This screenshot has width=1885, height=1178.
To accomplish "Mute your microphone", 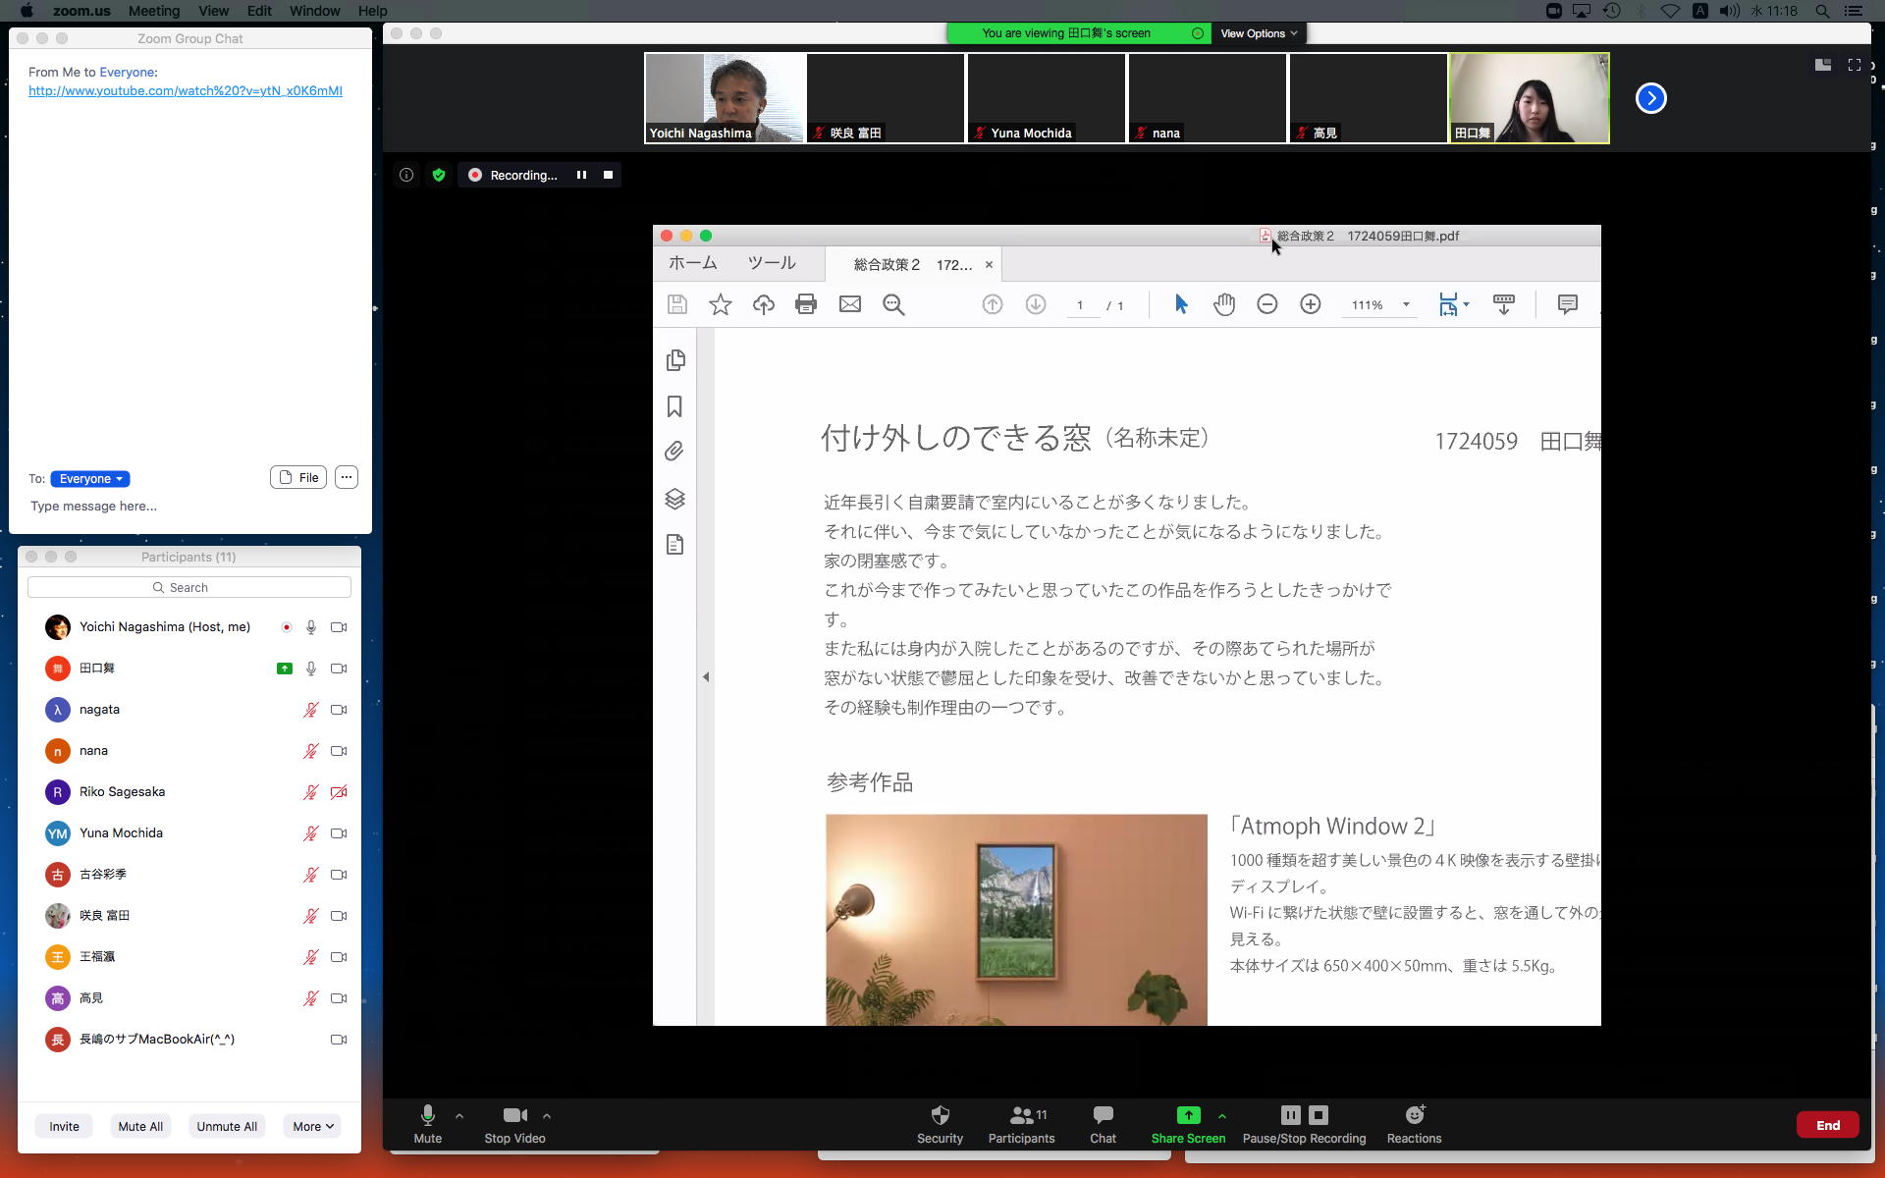I will pos(427,1115).
